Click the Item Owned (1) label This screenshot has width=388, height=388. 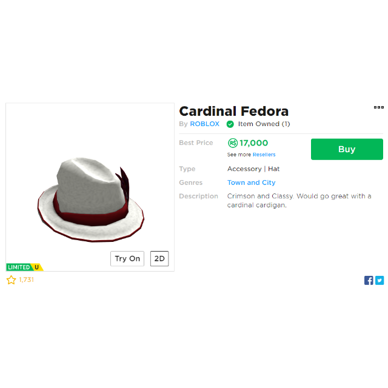coord(264,124)
